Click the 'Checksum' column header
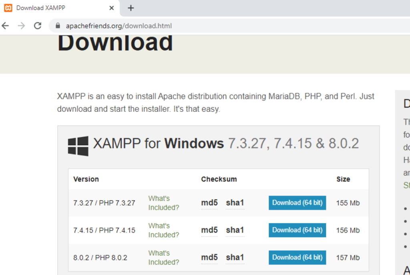This screenshot has height=275, width=410. [219, 179]
